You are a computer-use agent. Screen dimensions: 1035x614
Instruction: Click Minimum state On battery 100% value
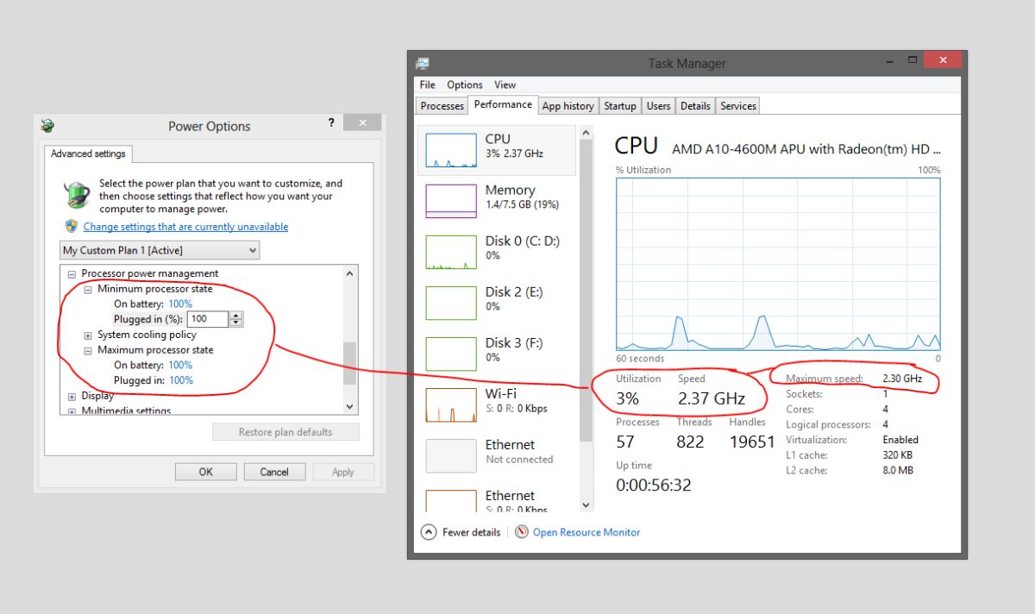[180, 304]
